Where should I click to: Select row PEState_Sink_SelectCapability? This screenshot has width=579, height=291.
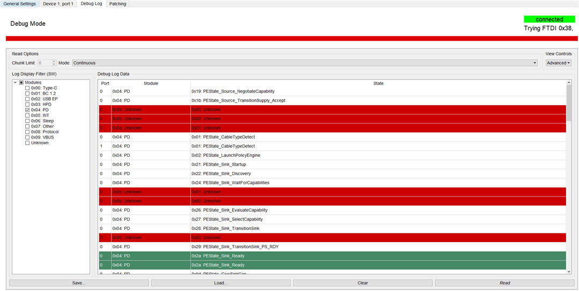point(332,219)
